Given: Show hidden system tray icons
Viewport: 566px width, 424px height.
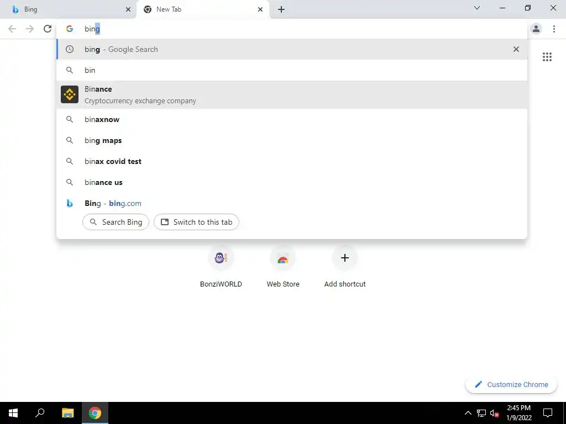Looking at the screenshot, I should click(468, 413).
